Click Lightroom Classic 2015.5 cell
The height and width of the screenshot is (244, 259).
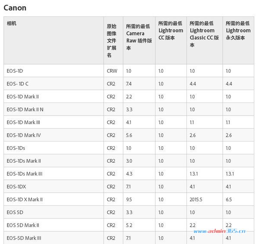[196, 199]
